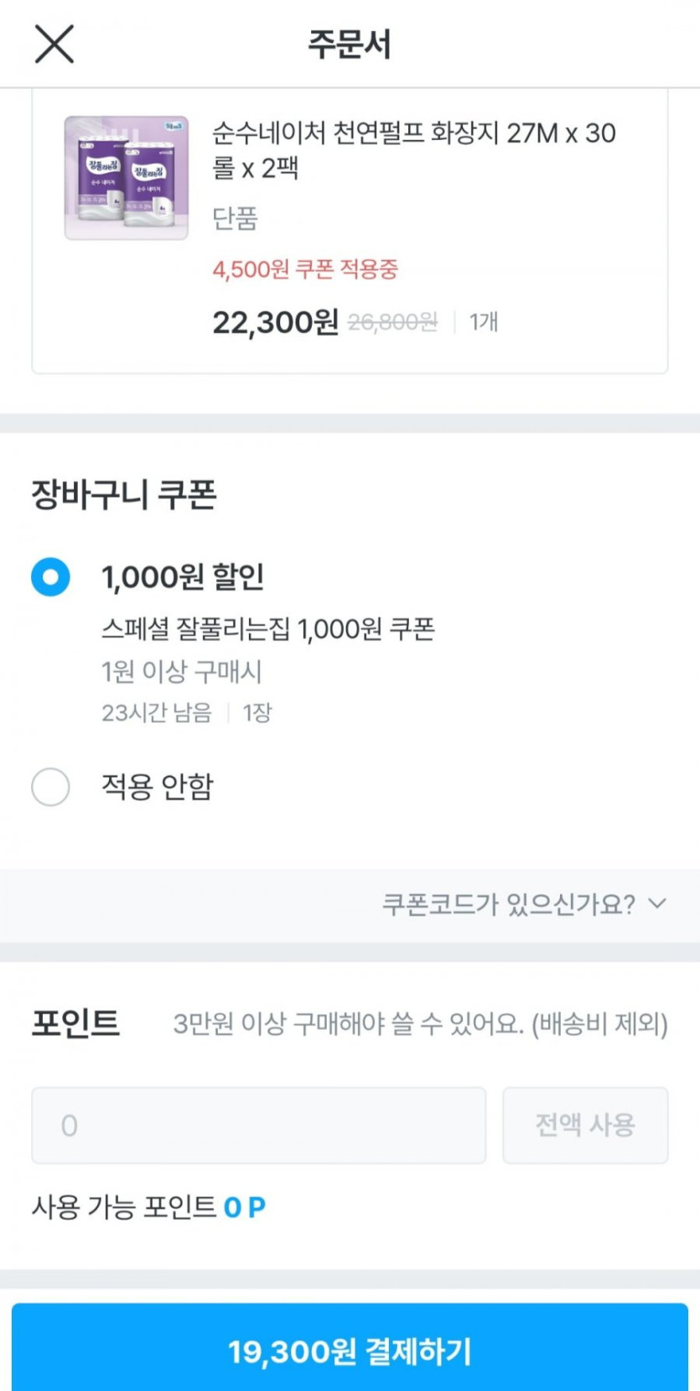Click the chevron arrow beside the coupon code prompt
This screenshot has height=1391, width=700.
658,904
